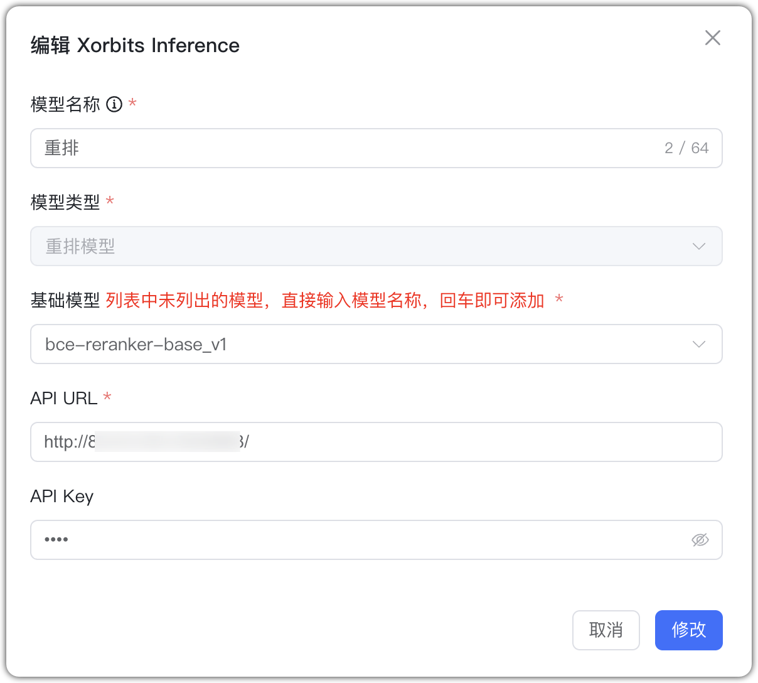758x683 pixels.
Task: Click the 修改 submit button
Action: pyautogui.click(x=689, y=630)
